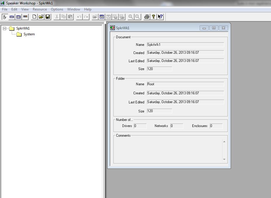Open the Resource menu
The height and width of the screenshot is (198, 271).
(40, 9)
